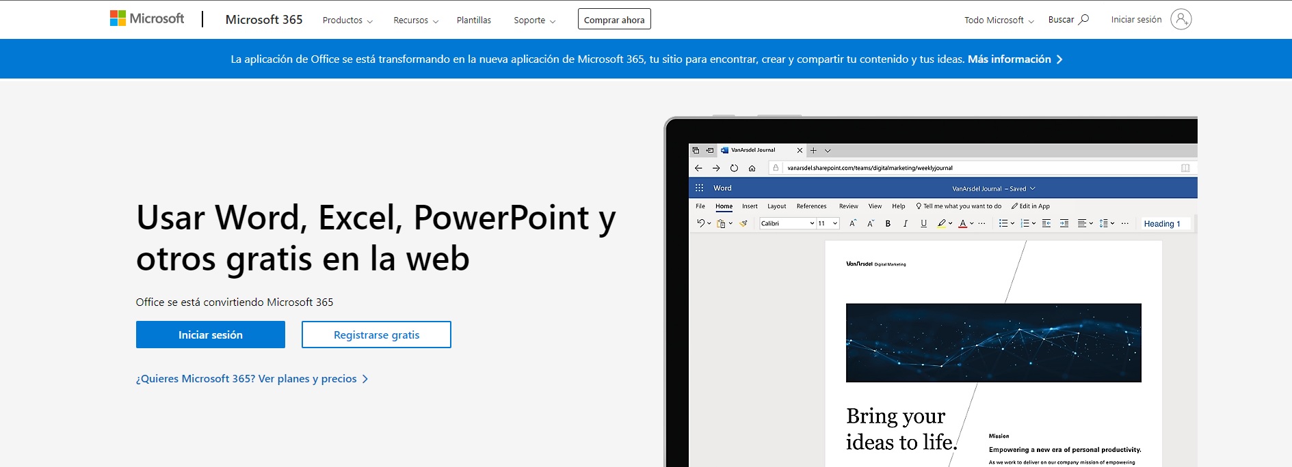The image size is (1292, 467).
Task: Click the Shrink Font icon in Word ribbon
Action: 871,223
